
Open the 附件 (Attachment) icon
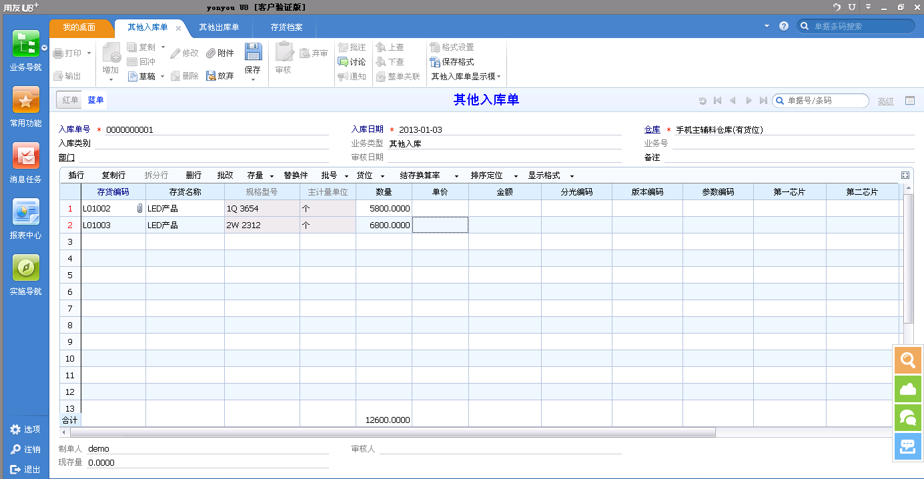221,53
